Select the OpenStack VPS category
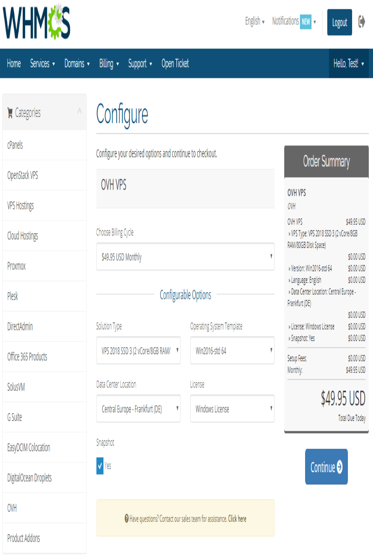This screenshot has height=560, width=373. tap(44, 175)
